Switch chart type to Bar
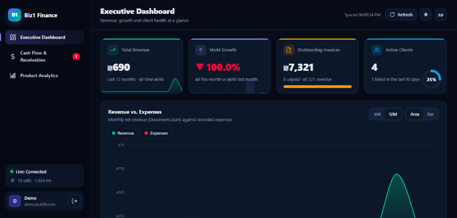The width and height of the screenshot is (457, 218). pyautogui.click(x=431, y=114)
